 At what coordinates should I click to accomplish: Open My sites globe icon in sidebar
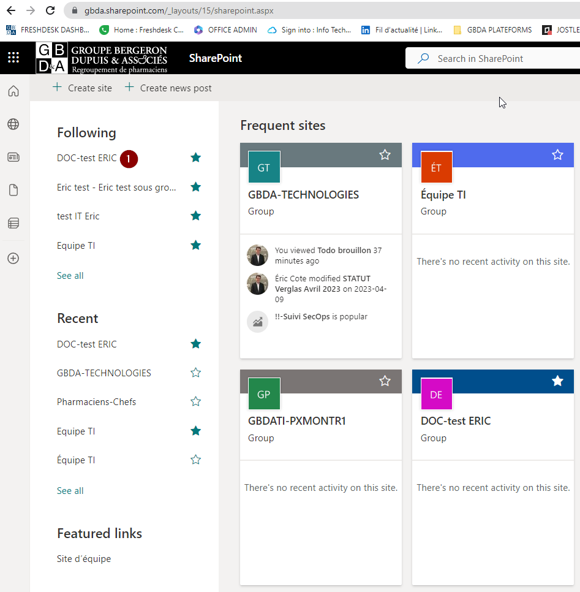tap(13, 124)
